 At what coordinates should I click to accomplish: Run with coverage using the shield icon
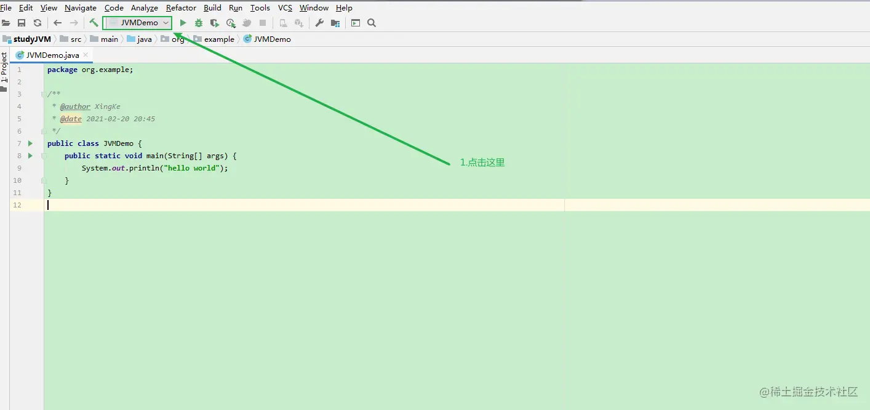pyautogui.click(x=214, y=23)
